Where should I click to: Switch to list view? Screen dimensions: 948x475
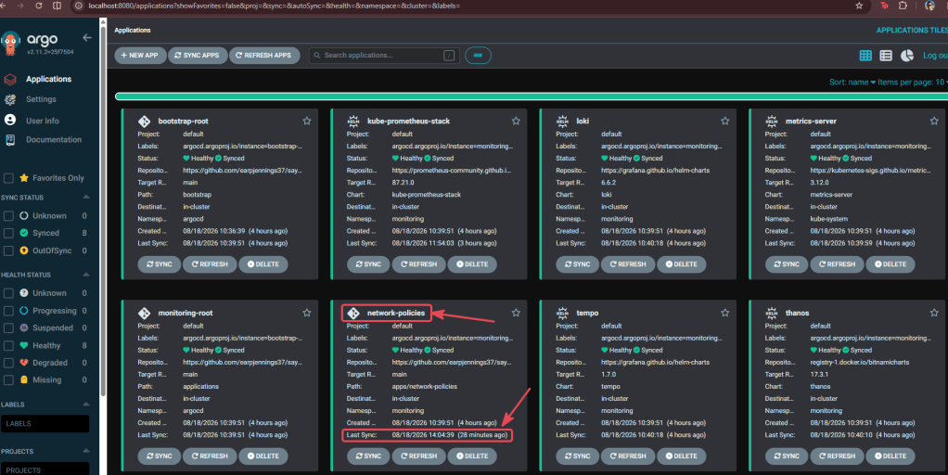[886, 56]
